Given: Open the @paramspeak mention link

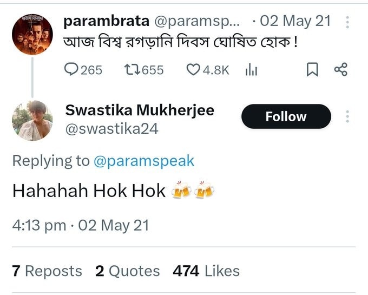Looking at the screenshot, I should [144, 161].
